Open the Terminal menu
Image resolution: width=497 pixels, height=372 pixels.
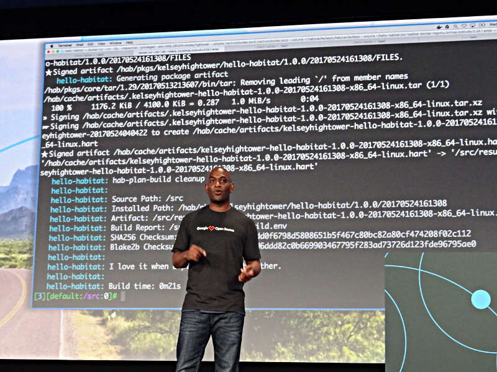click(65, 45)
